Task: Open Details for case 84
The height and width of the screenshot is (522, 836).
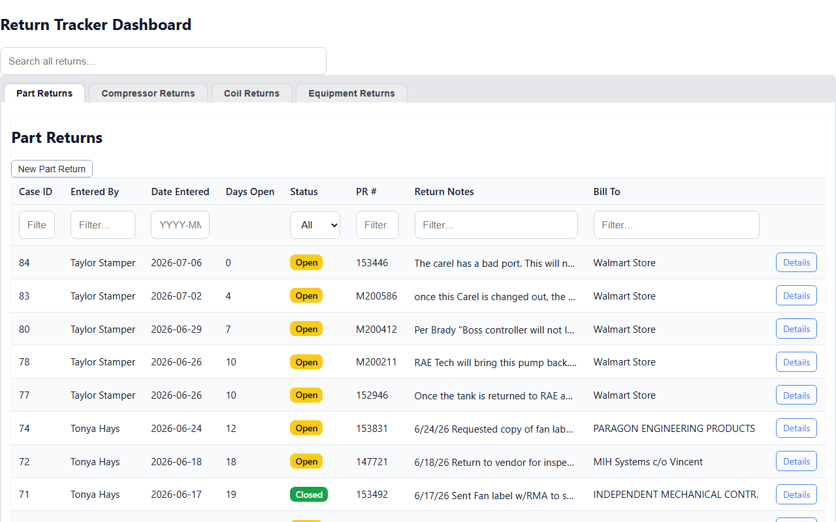Action: (x=796, y=262)
